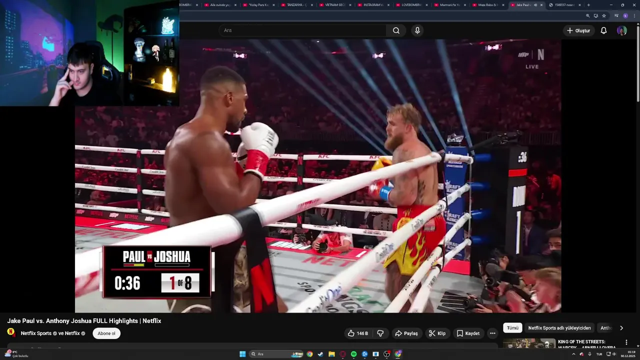Image resolution: width=640 pixels, height=360 pixels.
Task: Open the Windows Start menu
Action: (242, 354)
